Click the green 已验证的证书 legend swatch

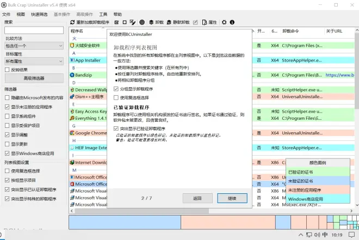pos(318,172)
